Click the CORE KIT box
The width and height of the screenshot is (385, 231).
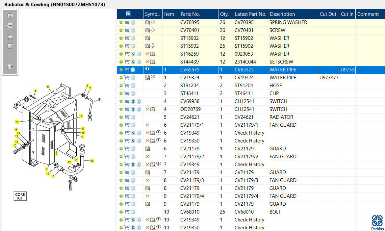pos(20,196)
